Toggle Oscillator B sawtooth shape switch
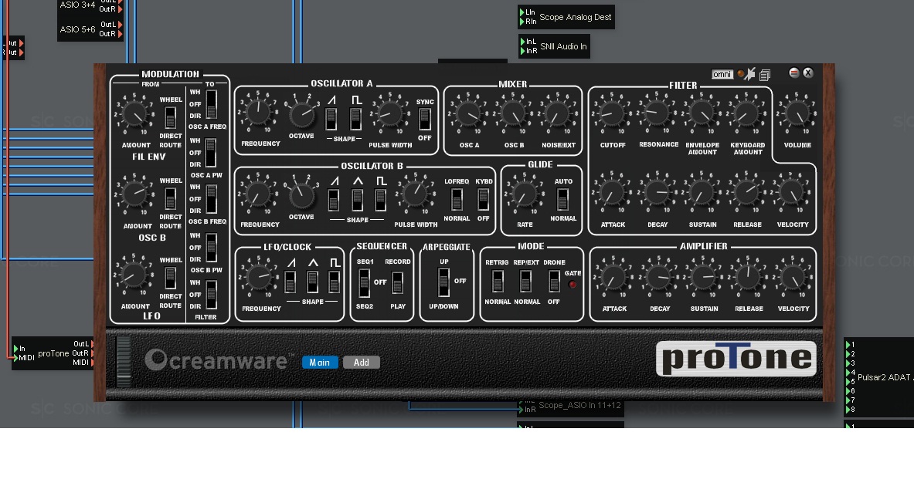This screenshot has height=486, width=914. coord(334,201)
